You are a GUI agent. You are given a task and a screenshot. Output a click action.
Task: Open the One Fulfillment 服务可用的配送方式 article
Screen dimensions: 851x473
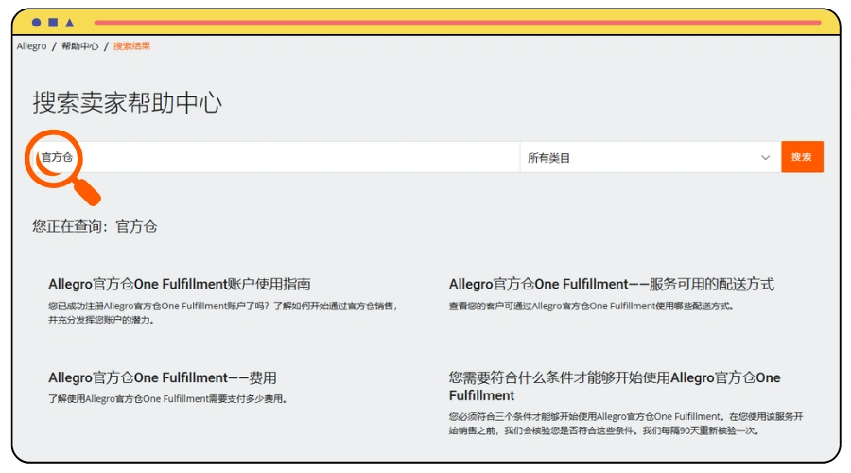click(x=612, y=284)
